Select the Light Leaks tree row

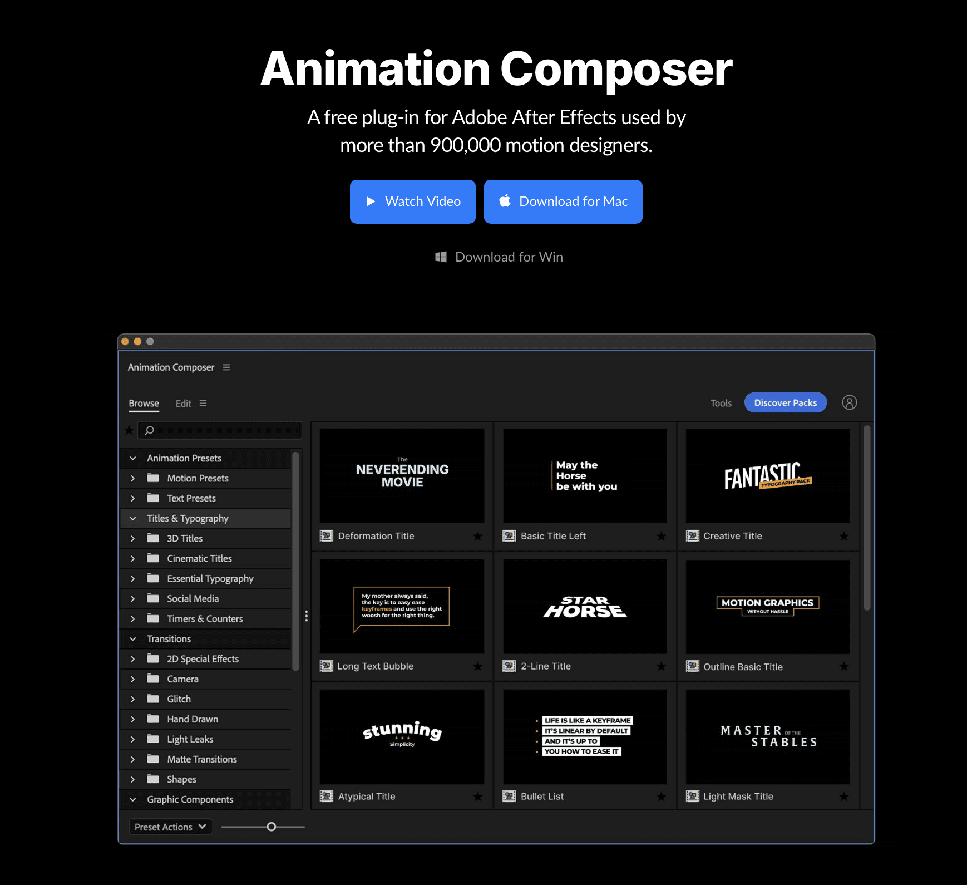205,739
